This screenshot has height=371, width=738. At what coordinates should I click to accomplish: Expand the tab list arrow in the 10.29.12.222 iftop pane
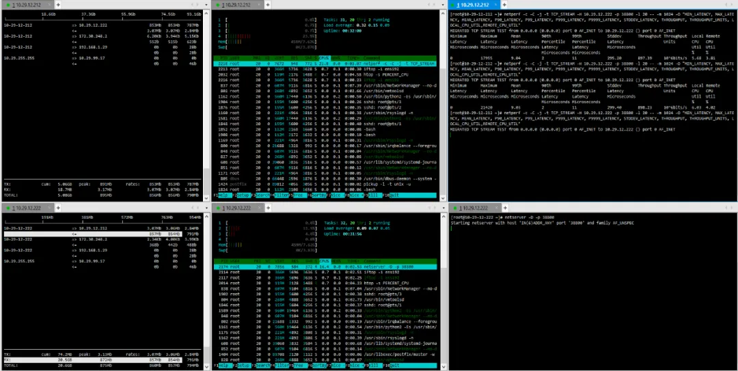tap(205, 208)
